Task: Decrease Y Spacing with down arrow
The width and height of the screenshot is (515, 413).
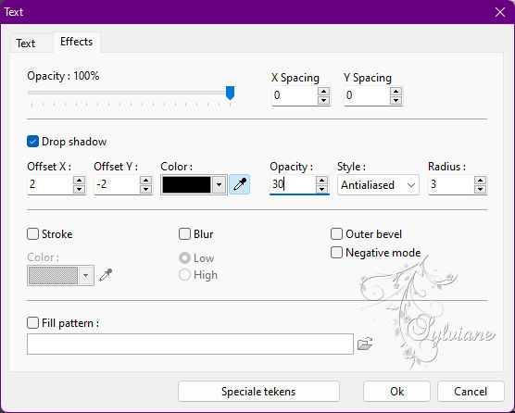Action: (396, 100)
